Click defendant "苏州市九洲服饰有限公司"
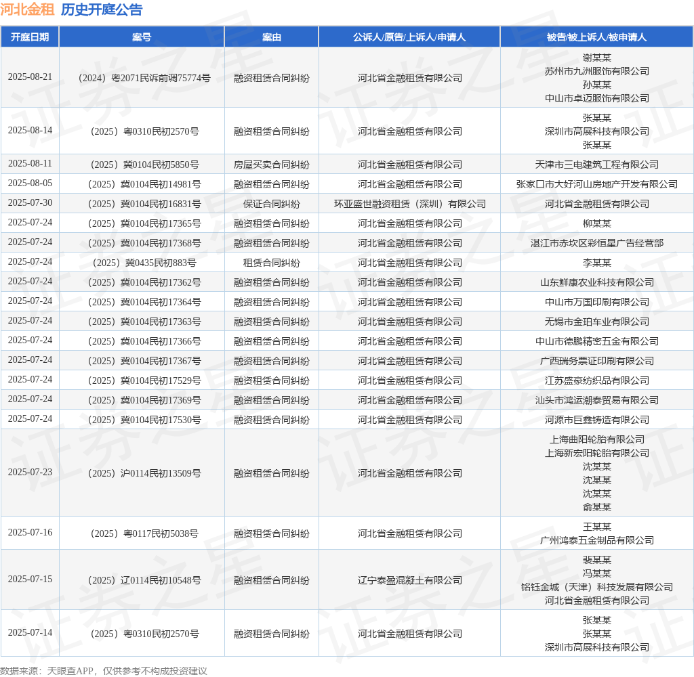 click(x=596, y=71)
